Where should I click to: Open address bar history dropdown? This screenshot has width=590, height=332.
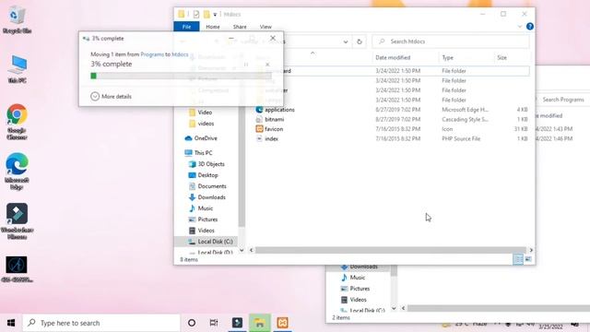(x=346, y=41)
